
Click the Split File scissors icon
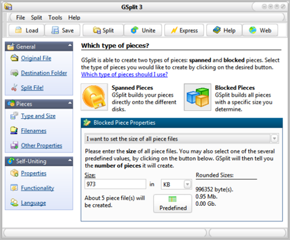click(14, 88)
